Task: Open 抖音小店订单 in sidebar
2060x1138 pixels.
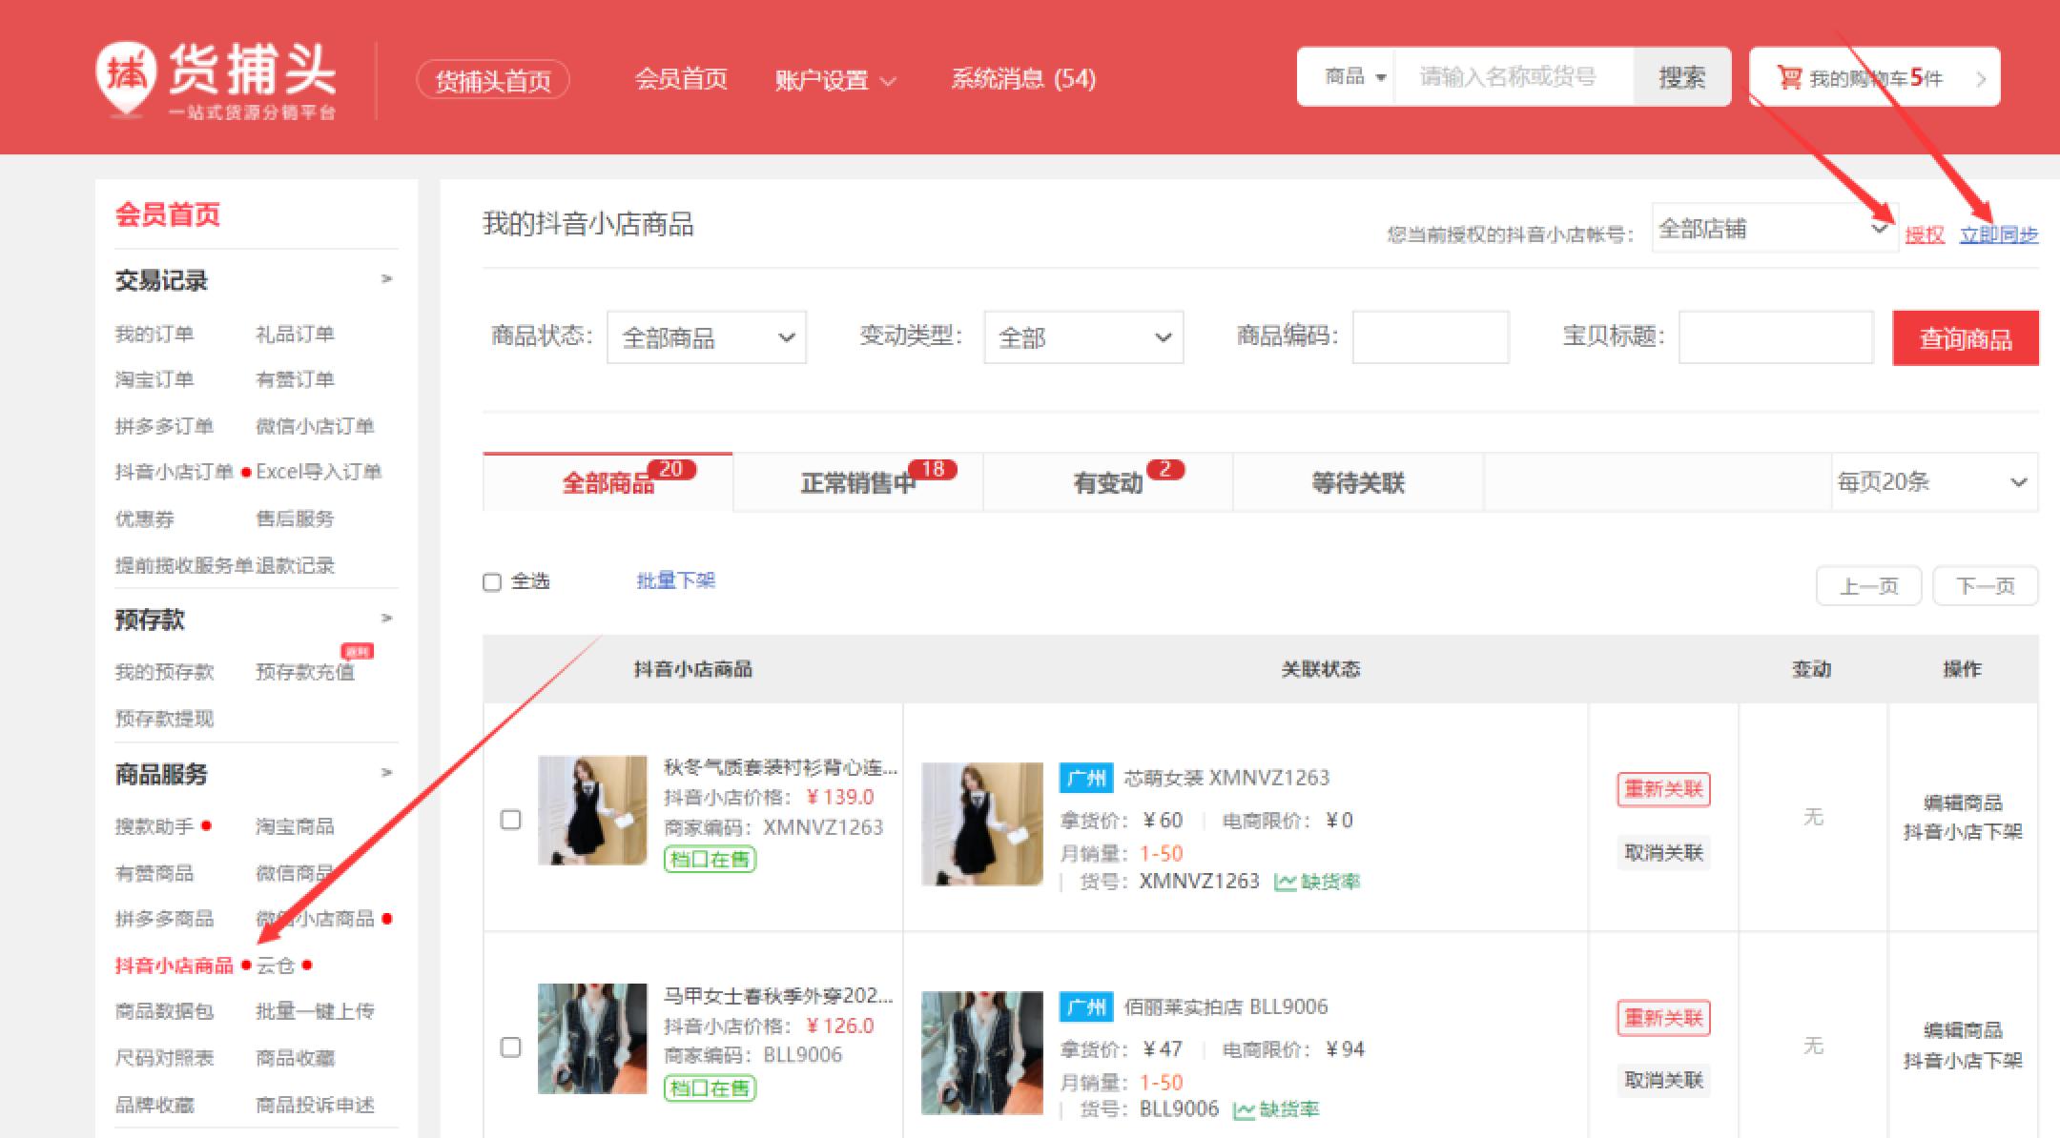Action: 175,472
